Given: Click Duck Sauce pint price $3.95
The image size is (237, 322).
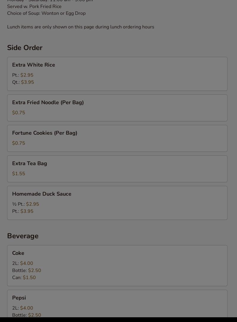Looking at the screenshot, I should 27,211.
